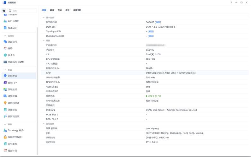Viewport: 251px width, 157px height.
Task: Open 终端机和 SNMP settings
Action: pyautogui.click(x=16, y=62)
